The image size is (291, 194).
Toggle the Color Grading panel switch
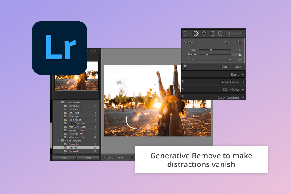182,97
